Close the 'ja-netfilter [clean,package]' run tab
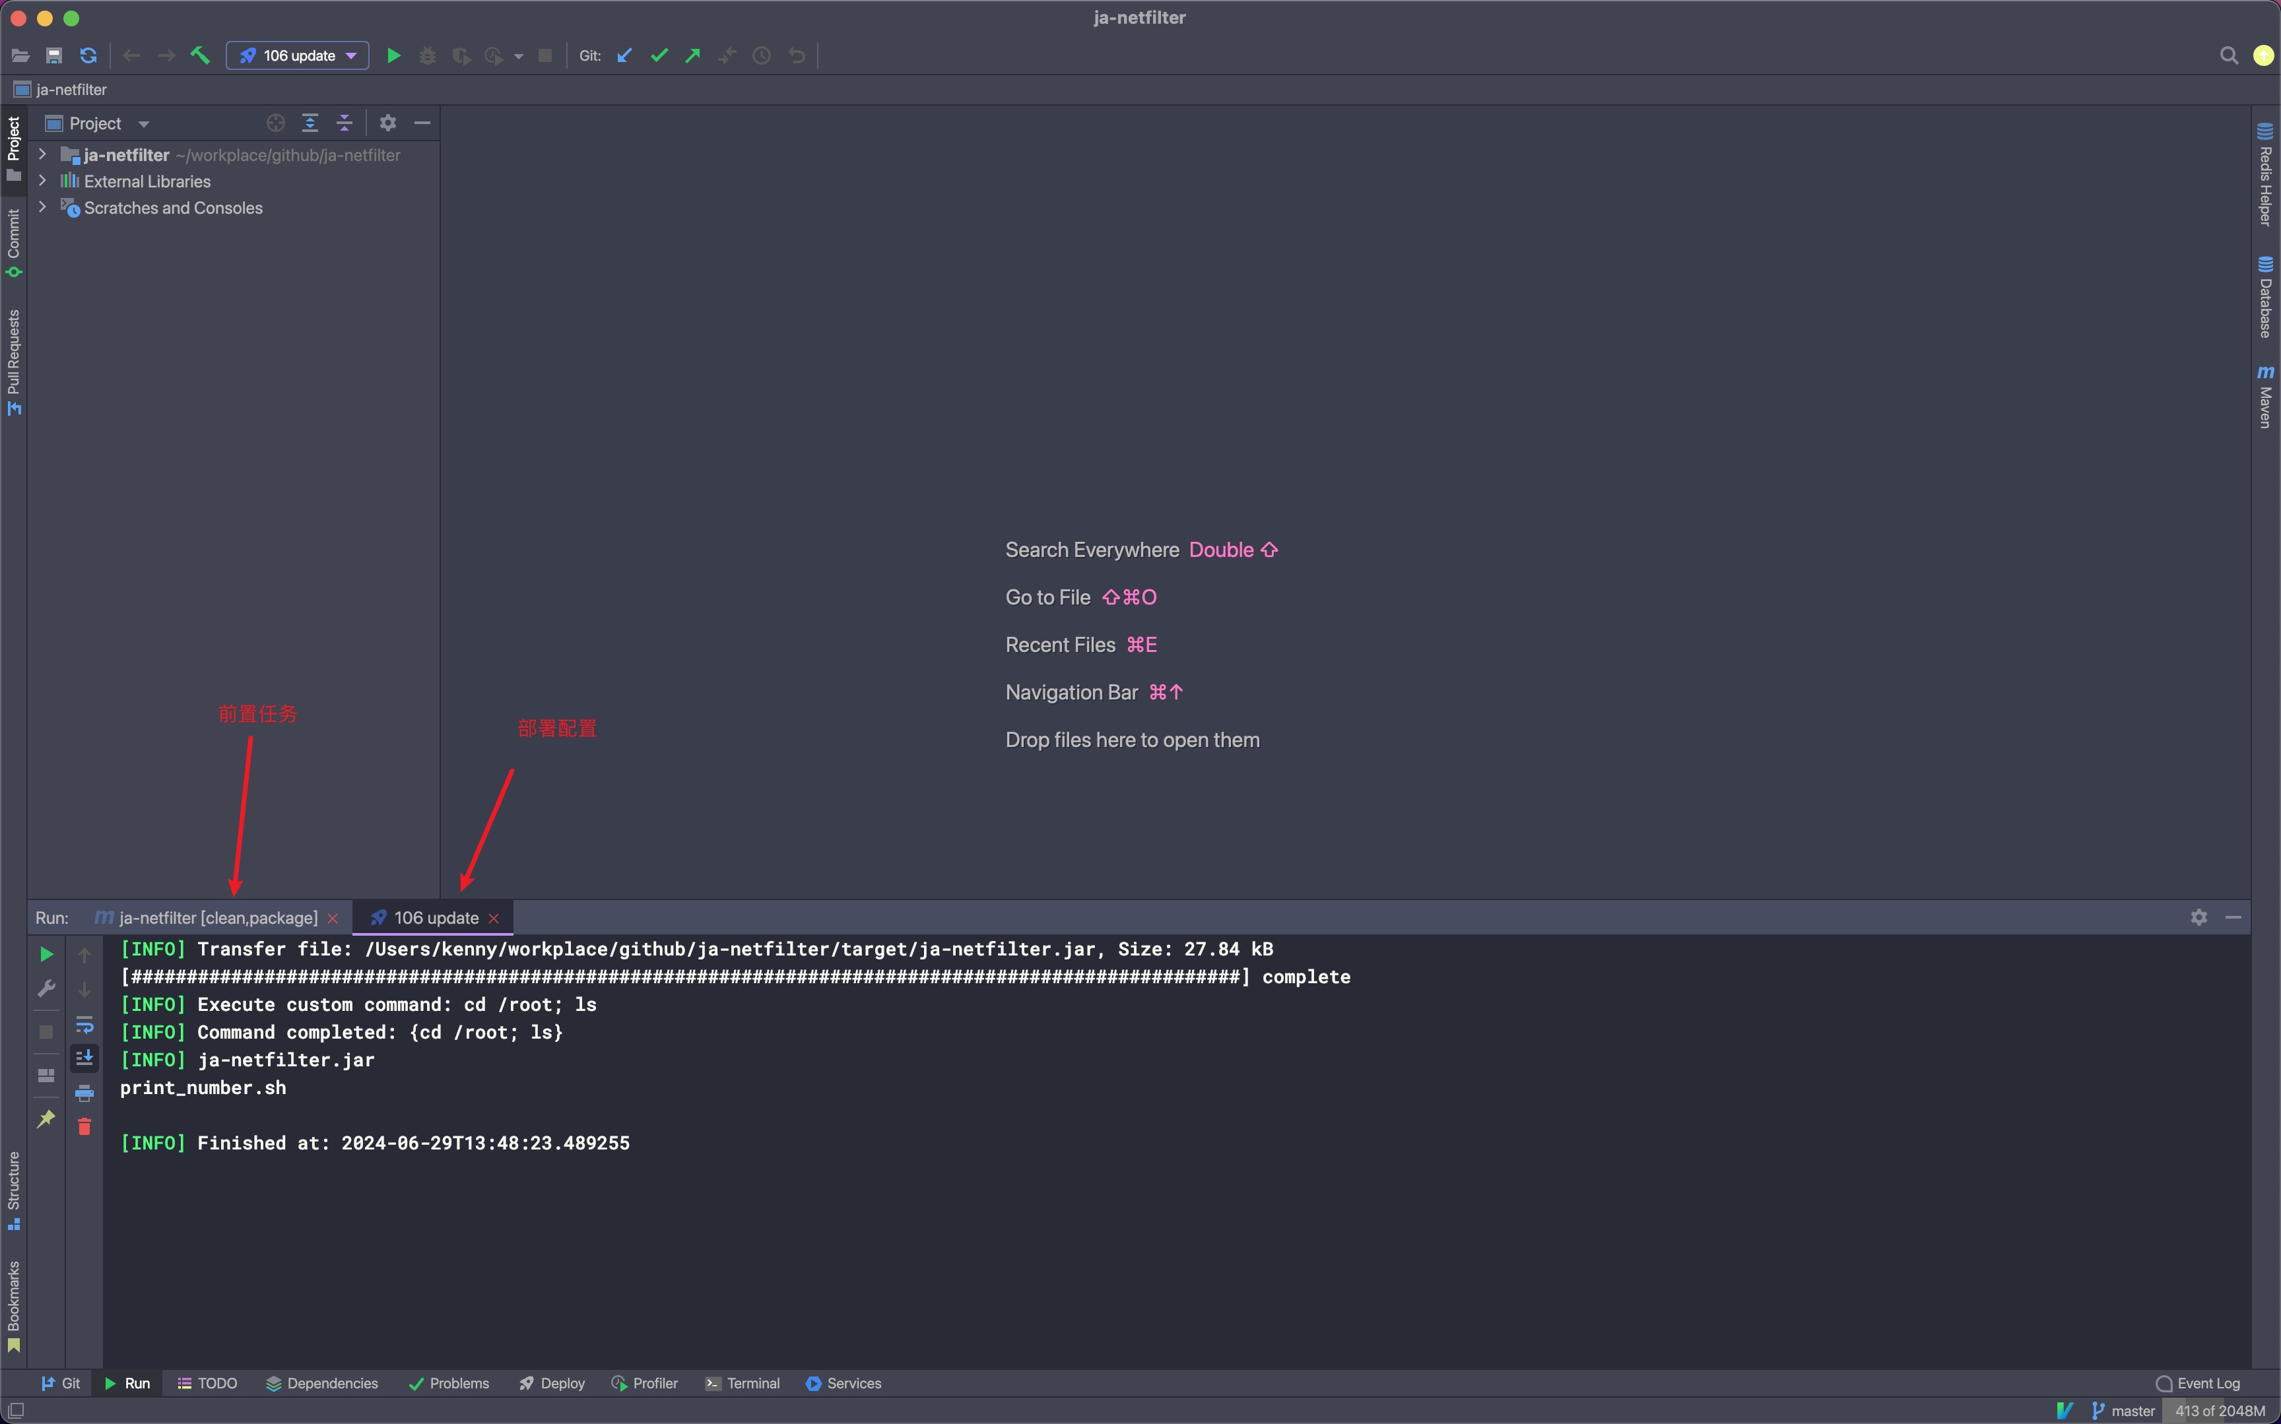Viewport: 2281px width, 1424px height. [x=333, y=919]
